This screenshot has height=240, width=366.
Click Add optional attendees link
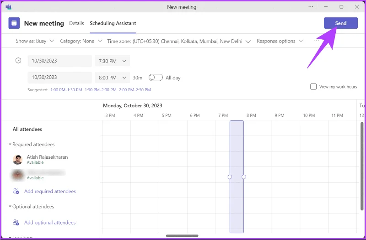tap(50, 223)
